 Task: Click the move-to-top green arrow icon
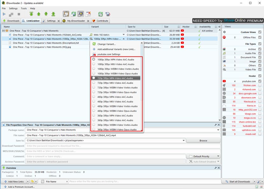pos(31,14)
